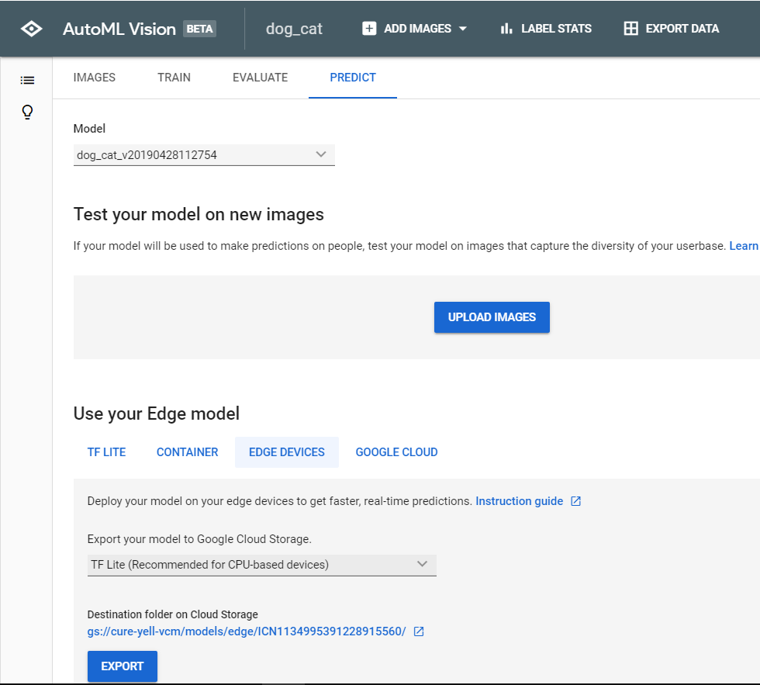Open external icon beside the gs:// destination link
760x685 pixels.
click(x=419, y=631)
